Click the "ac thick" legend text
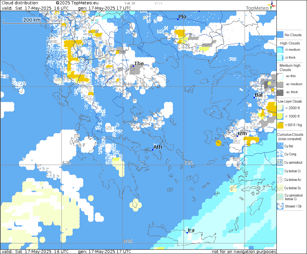Screen dimensions: 307x254 tap(292, 92)
